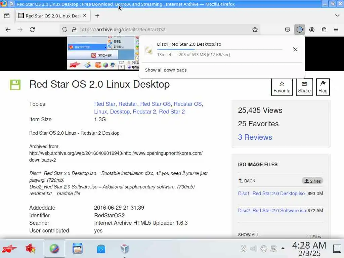View site security padlock details
The image size is (344, 258).
coord(74,30)
